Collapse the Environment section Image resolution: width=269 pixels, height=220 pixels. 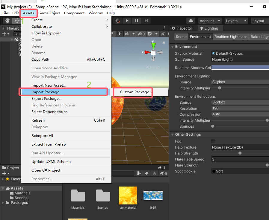pyautogui.click(x=173, y=47)
